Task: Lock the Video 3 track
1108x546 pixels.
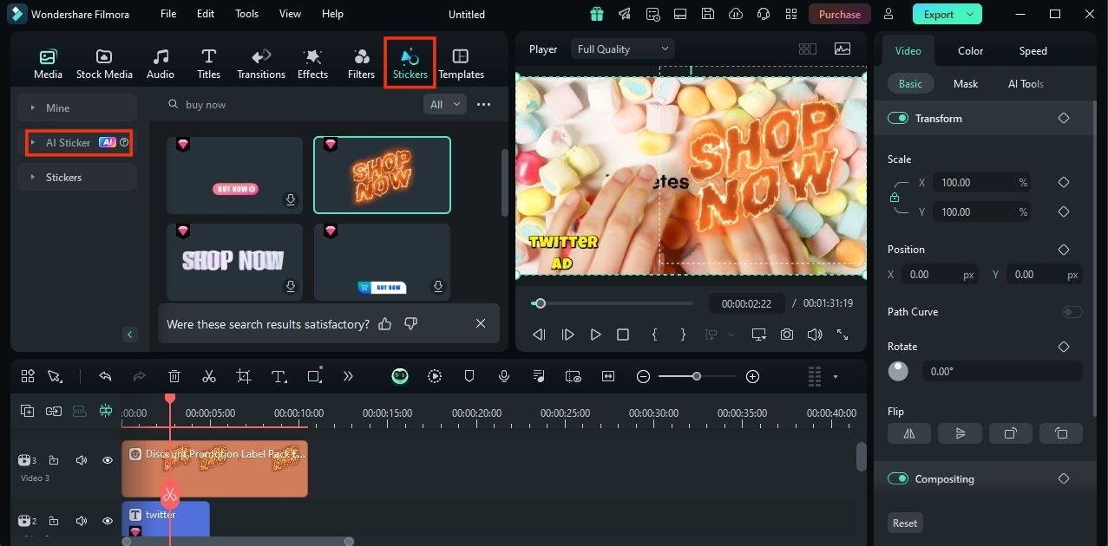Action: point(54,460)
